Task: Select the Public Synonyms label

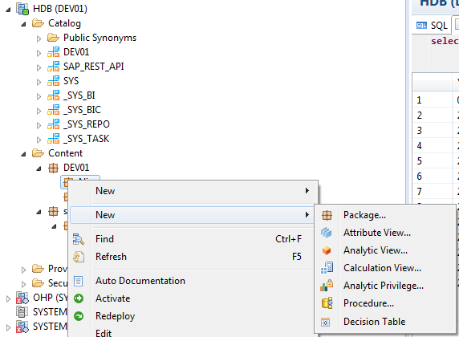Action: pos(100,38)
